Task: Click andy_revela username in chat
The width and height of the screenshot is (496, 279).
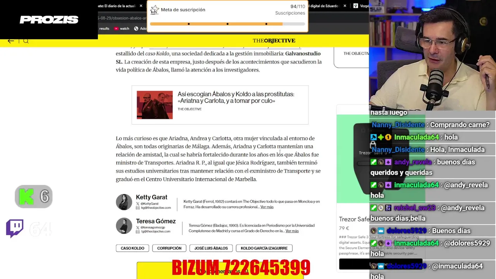Action: coord(413,162)
